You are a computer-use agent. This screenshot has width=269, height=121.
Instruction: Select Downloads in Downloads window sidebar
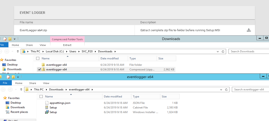[x=14, y=69]
